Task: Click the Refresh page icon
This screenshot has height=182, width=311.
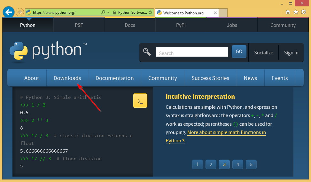Action: tap(150, 12)
